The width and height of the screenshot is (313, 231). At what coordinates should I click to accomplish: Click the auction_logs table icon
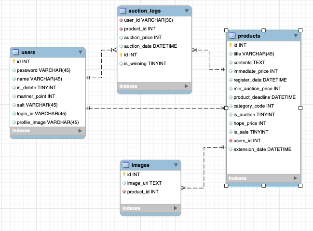tap(123, 11)
